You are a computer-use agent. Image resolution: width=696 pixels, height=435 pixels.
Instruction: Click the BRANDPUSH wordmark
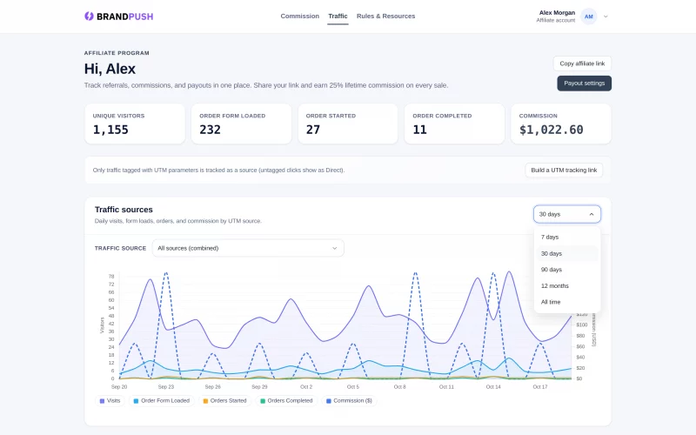tap(124, 17)
